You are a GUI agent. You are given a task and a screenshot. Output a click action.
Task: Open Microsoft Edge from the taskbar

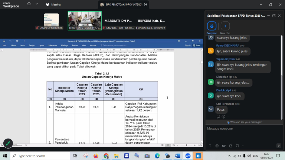click(157, 156)
